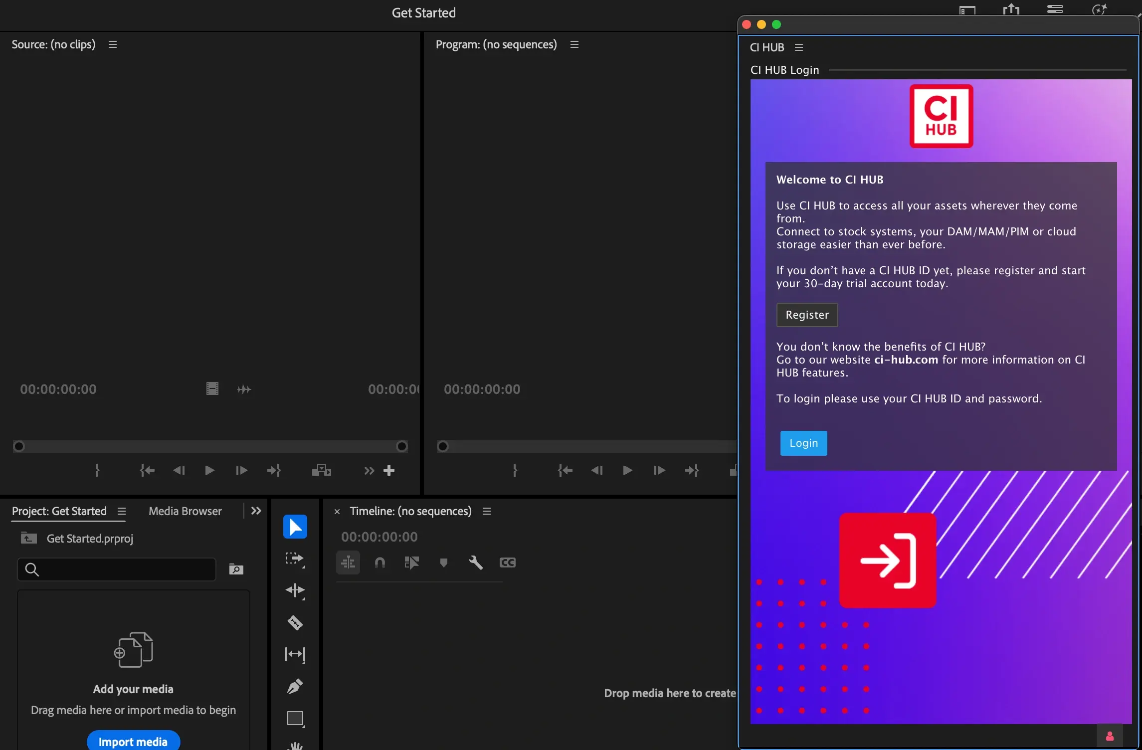Open the Workspaces icon in top bar
Screen dimensions: 1142x750
pyautogui.click(x=967, y=10)
